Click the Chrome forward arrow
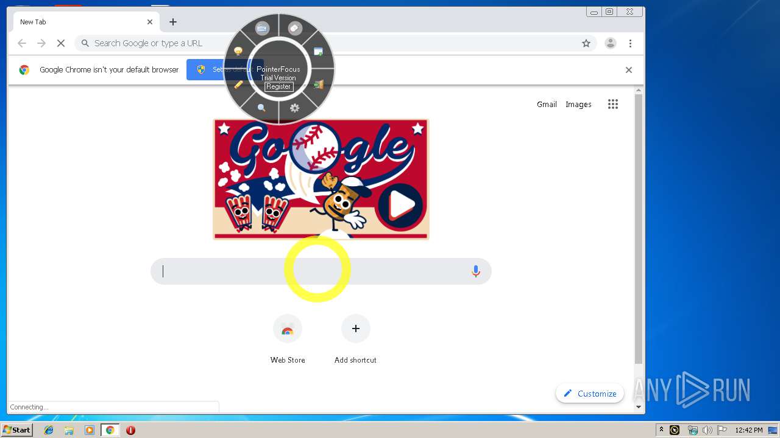Screen dimensions: 780x438 (x=41, y=43)
